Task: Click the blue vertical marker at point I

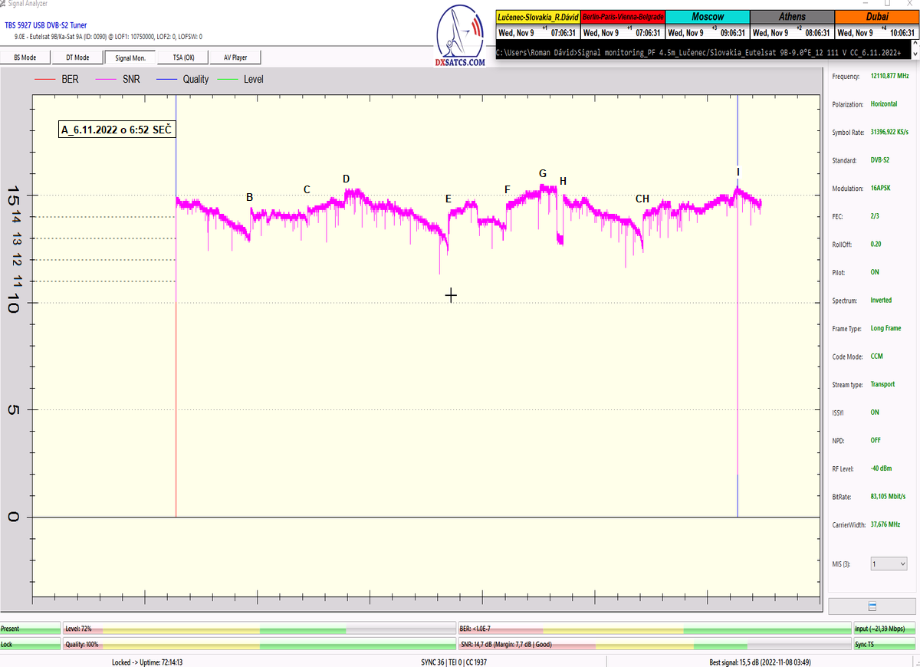Action: (x=738, y=307)
